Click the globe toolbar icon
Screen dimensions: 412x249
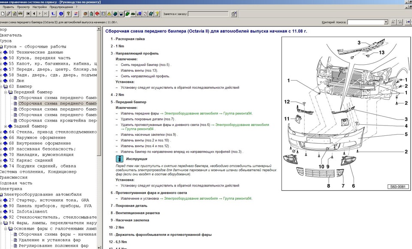(115, 14)
